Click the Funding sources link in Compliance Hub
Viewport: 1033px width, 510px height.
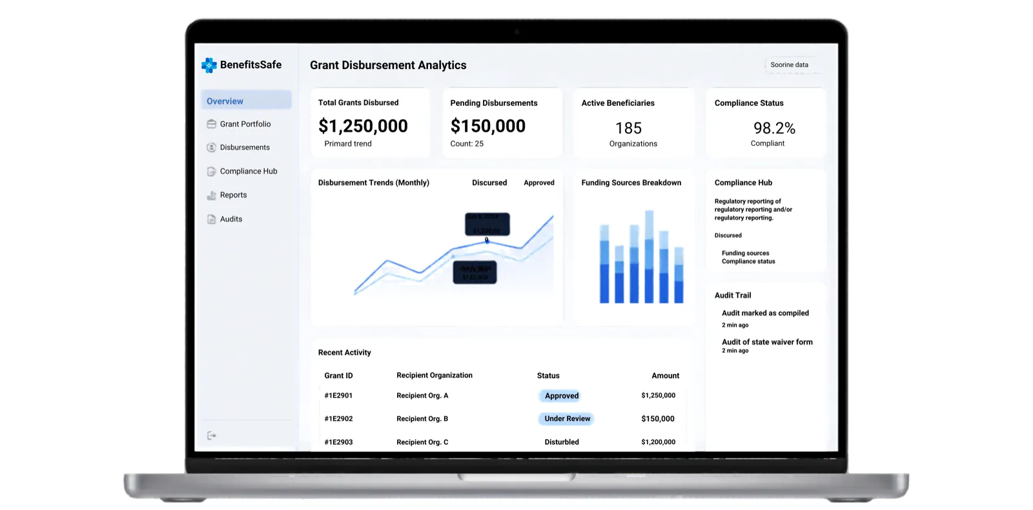point(745,253)
